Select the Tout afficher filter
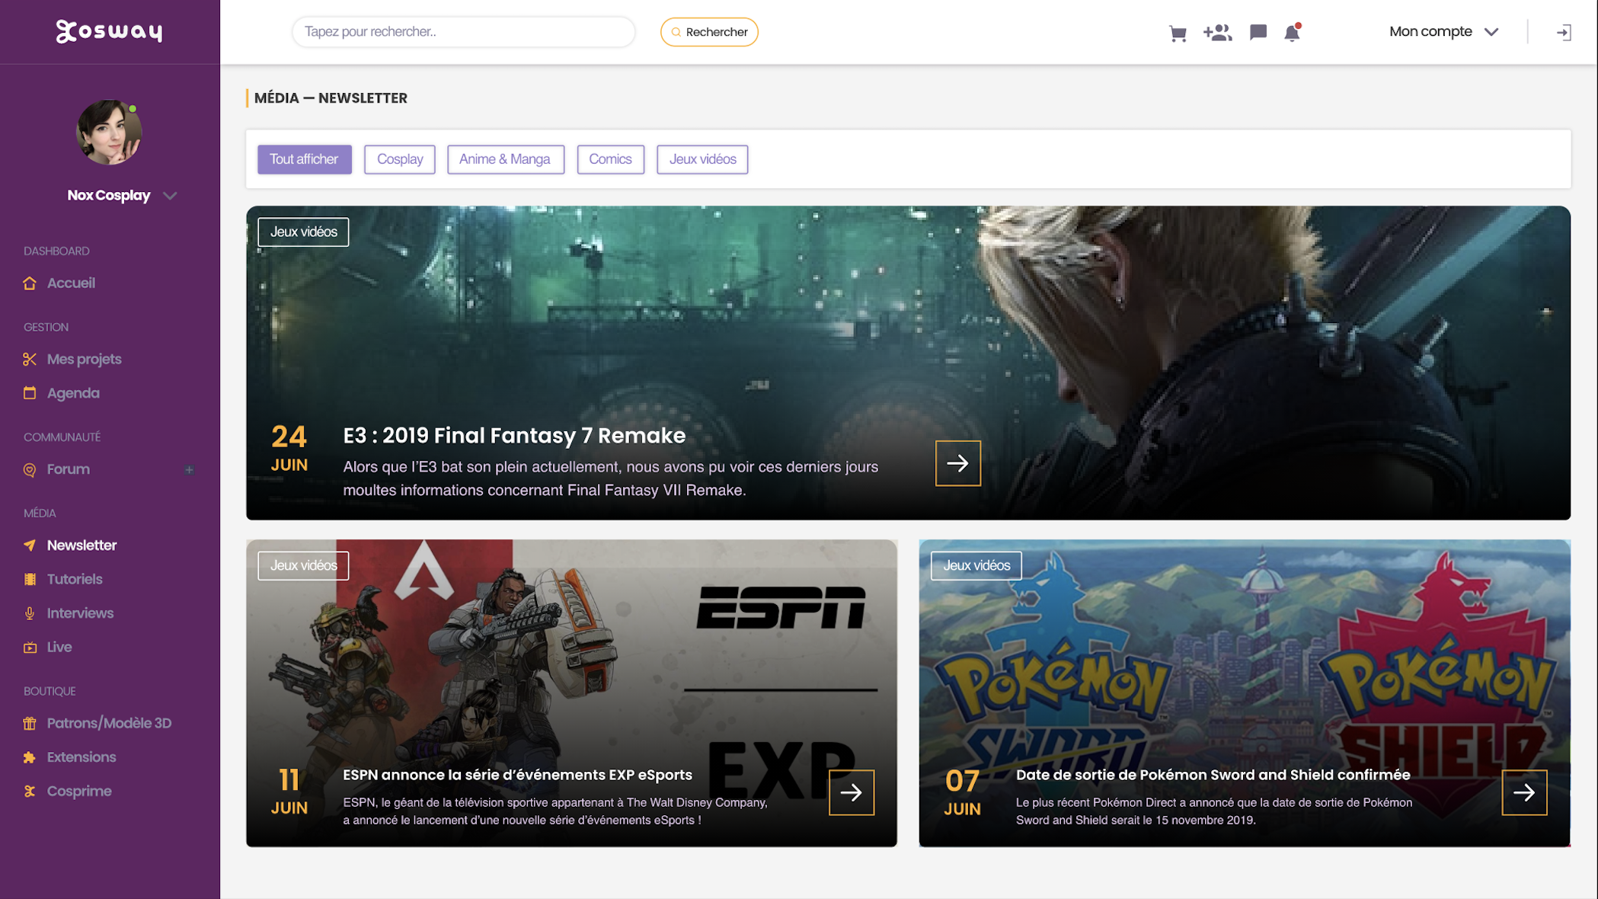 304,159
